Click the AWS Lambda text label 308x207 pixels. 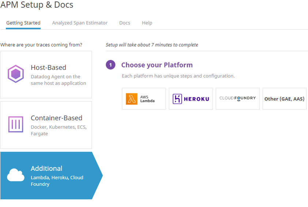point(147,99)
